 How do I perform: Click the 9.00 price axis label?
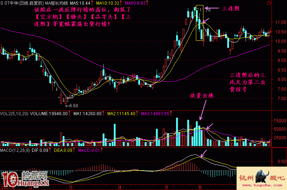(x=282, y=60)
